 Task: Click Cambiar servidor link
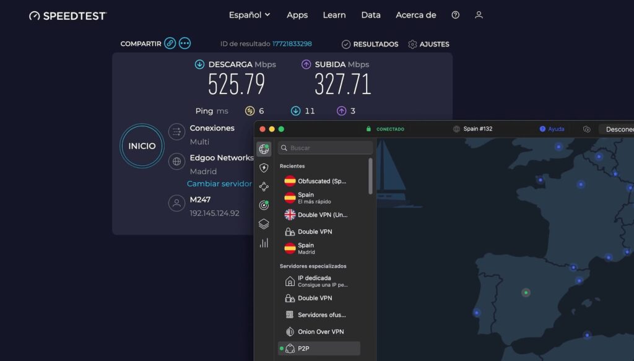[219, 183]
